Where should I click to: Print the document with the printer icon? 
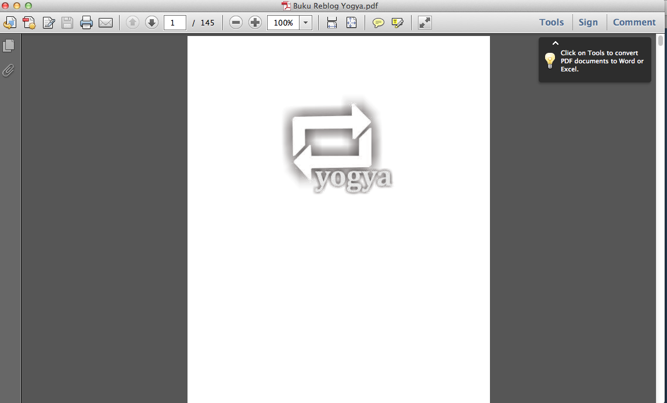pos(86,23)
